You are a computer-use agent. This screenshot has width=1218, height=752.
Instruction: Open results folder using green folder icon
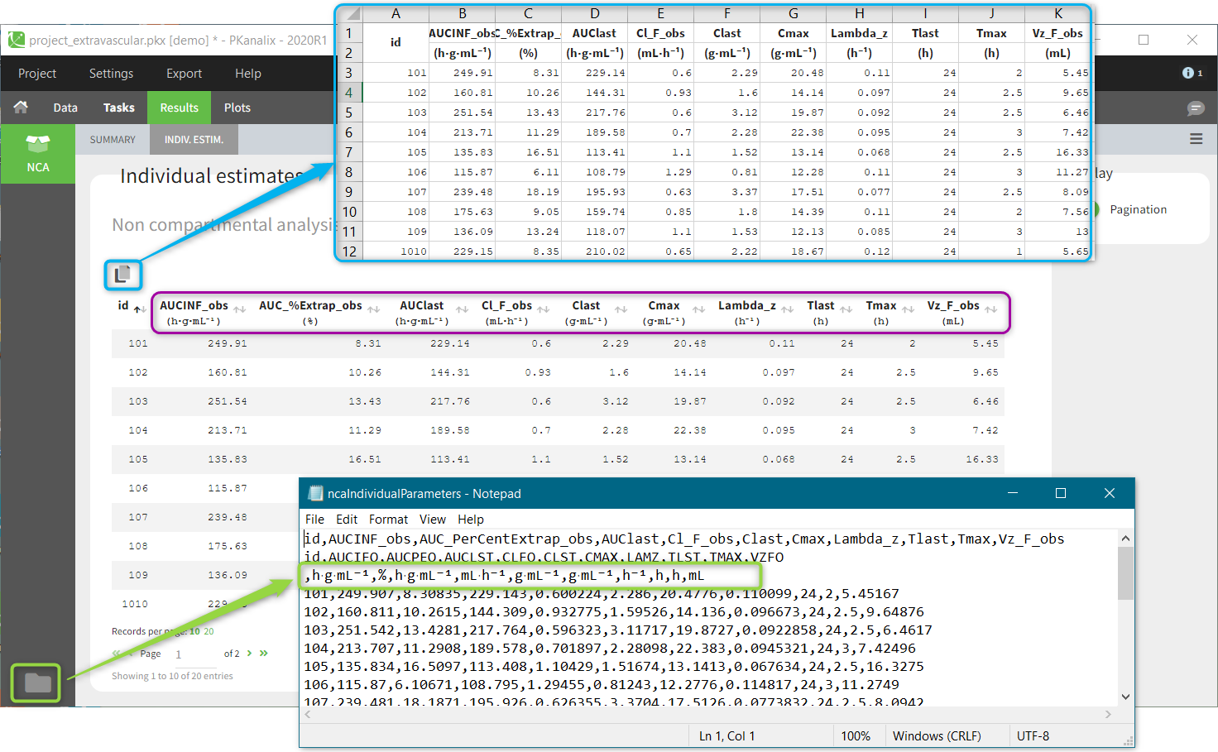click(35, 683)
